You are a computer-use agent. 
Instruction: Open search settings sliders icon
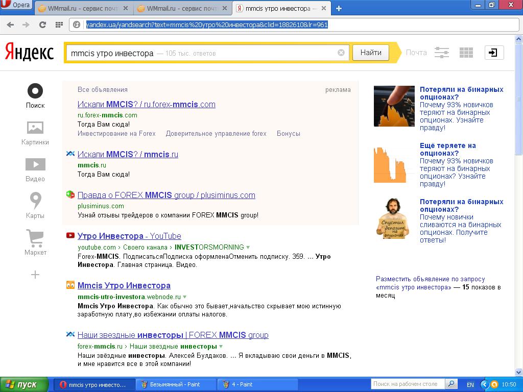pos(442,53)
